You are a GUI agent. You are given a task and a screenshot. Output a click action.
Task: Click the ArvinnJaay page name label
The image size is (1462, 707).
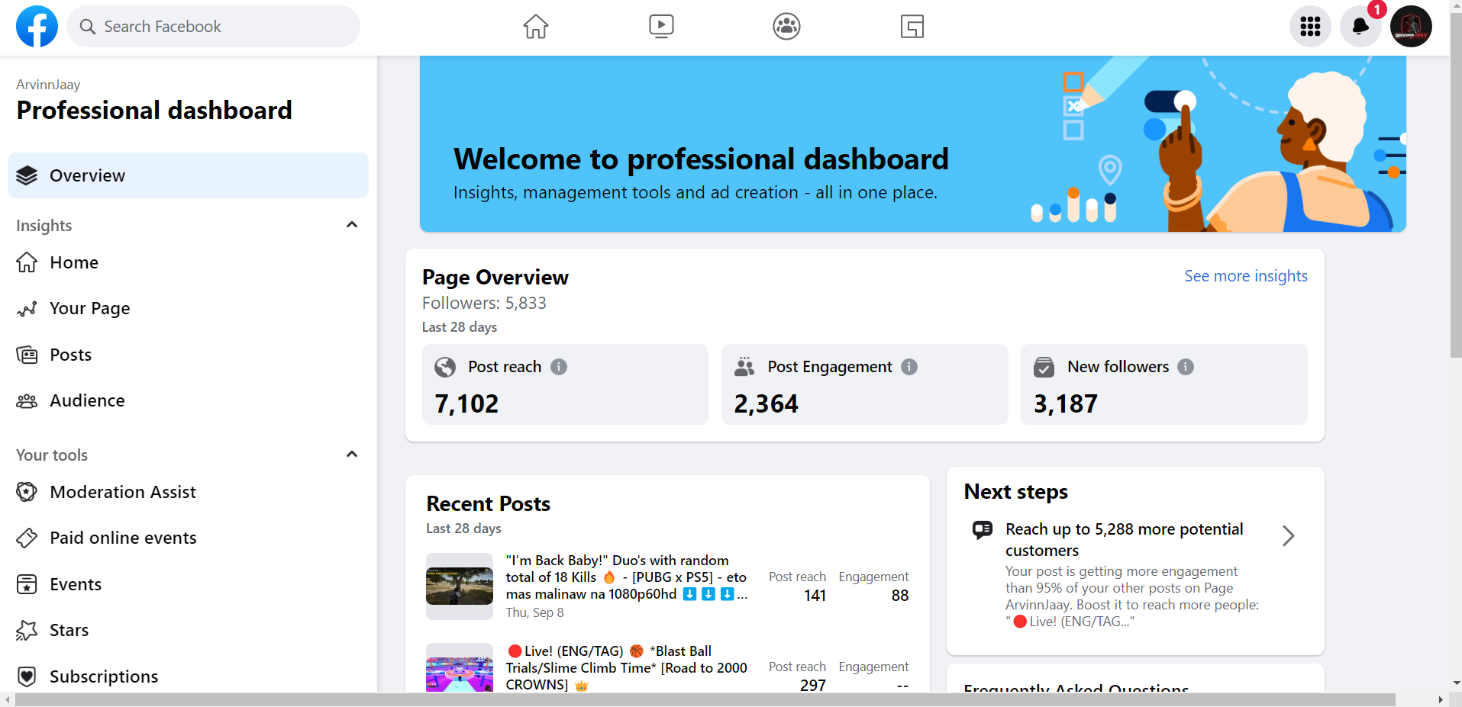coord(48,85)
